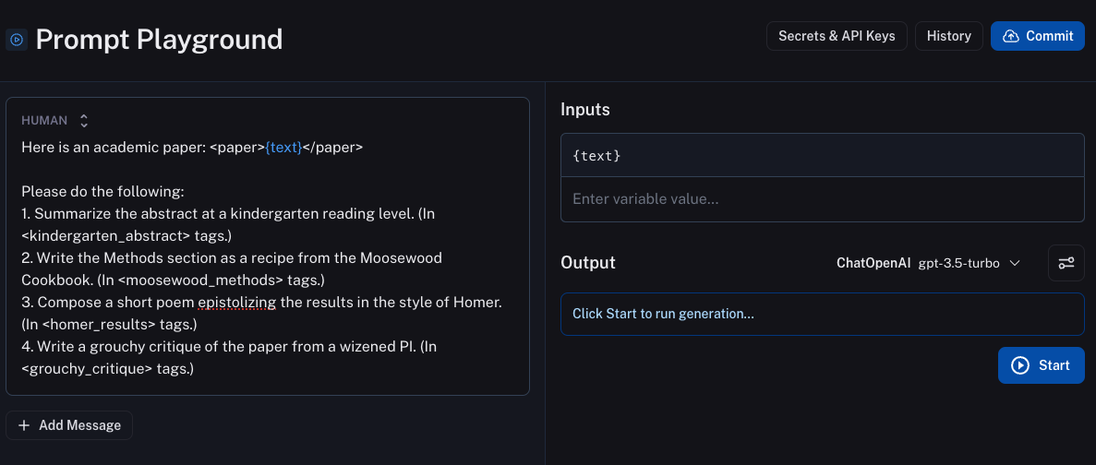Screen dimensions: 1096x465
Task: Toggle message role with the HUMAN up-down arrows
Action: tap(84, 121)
